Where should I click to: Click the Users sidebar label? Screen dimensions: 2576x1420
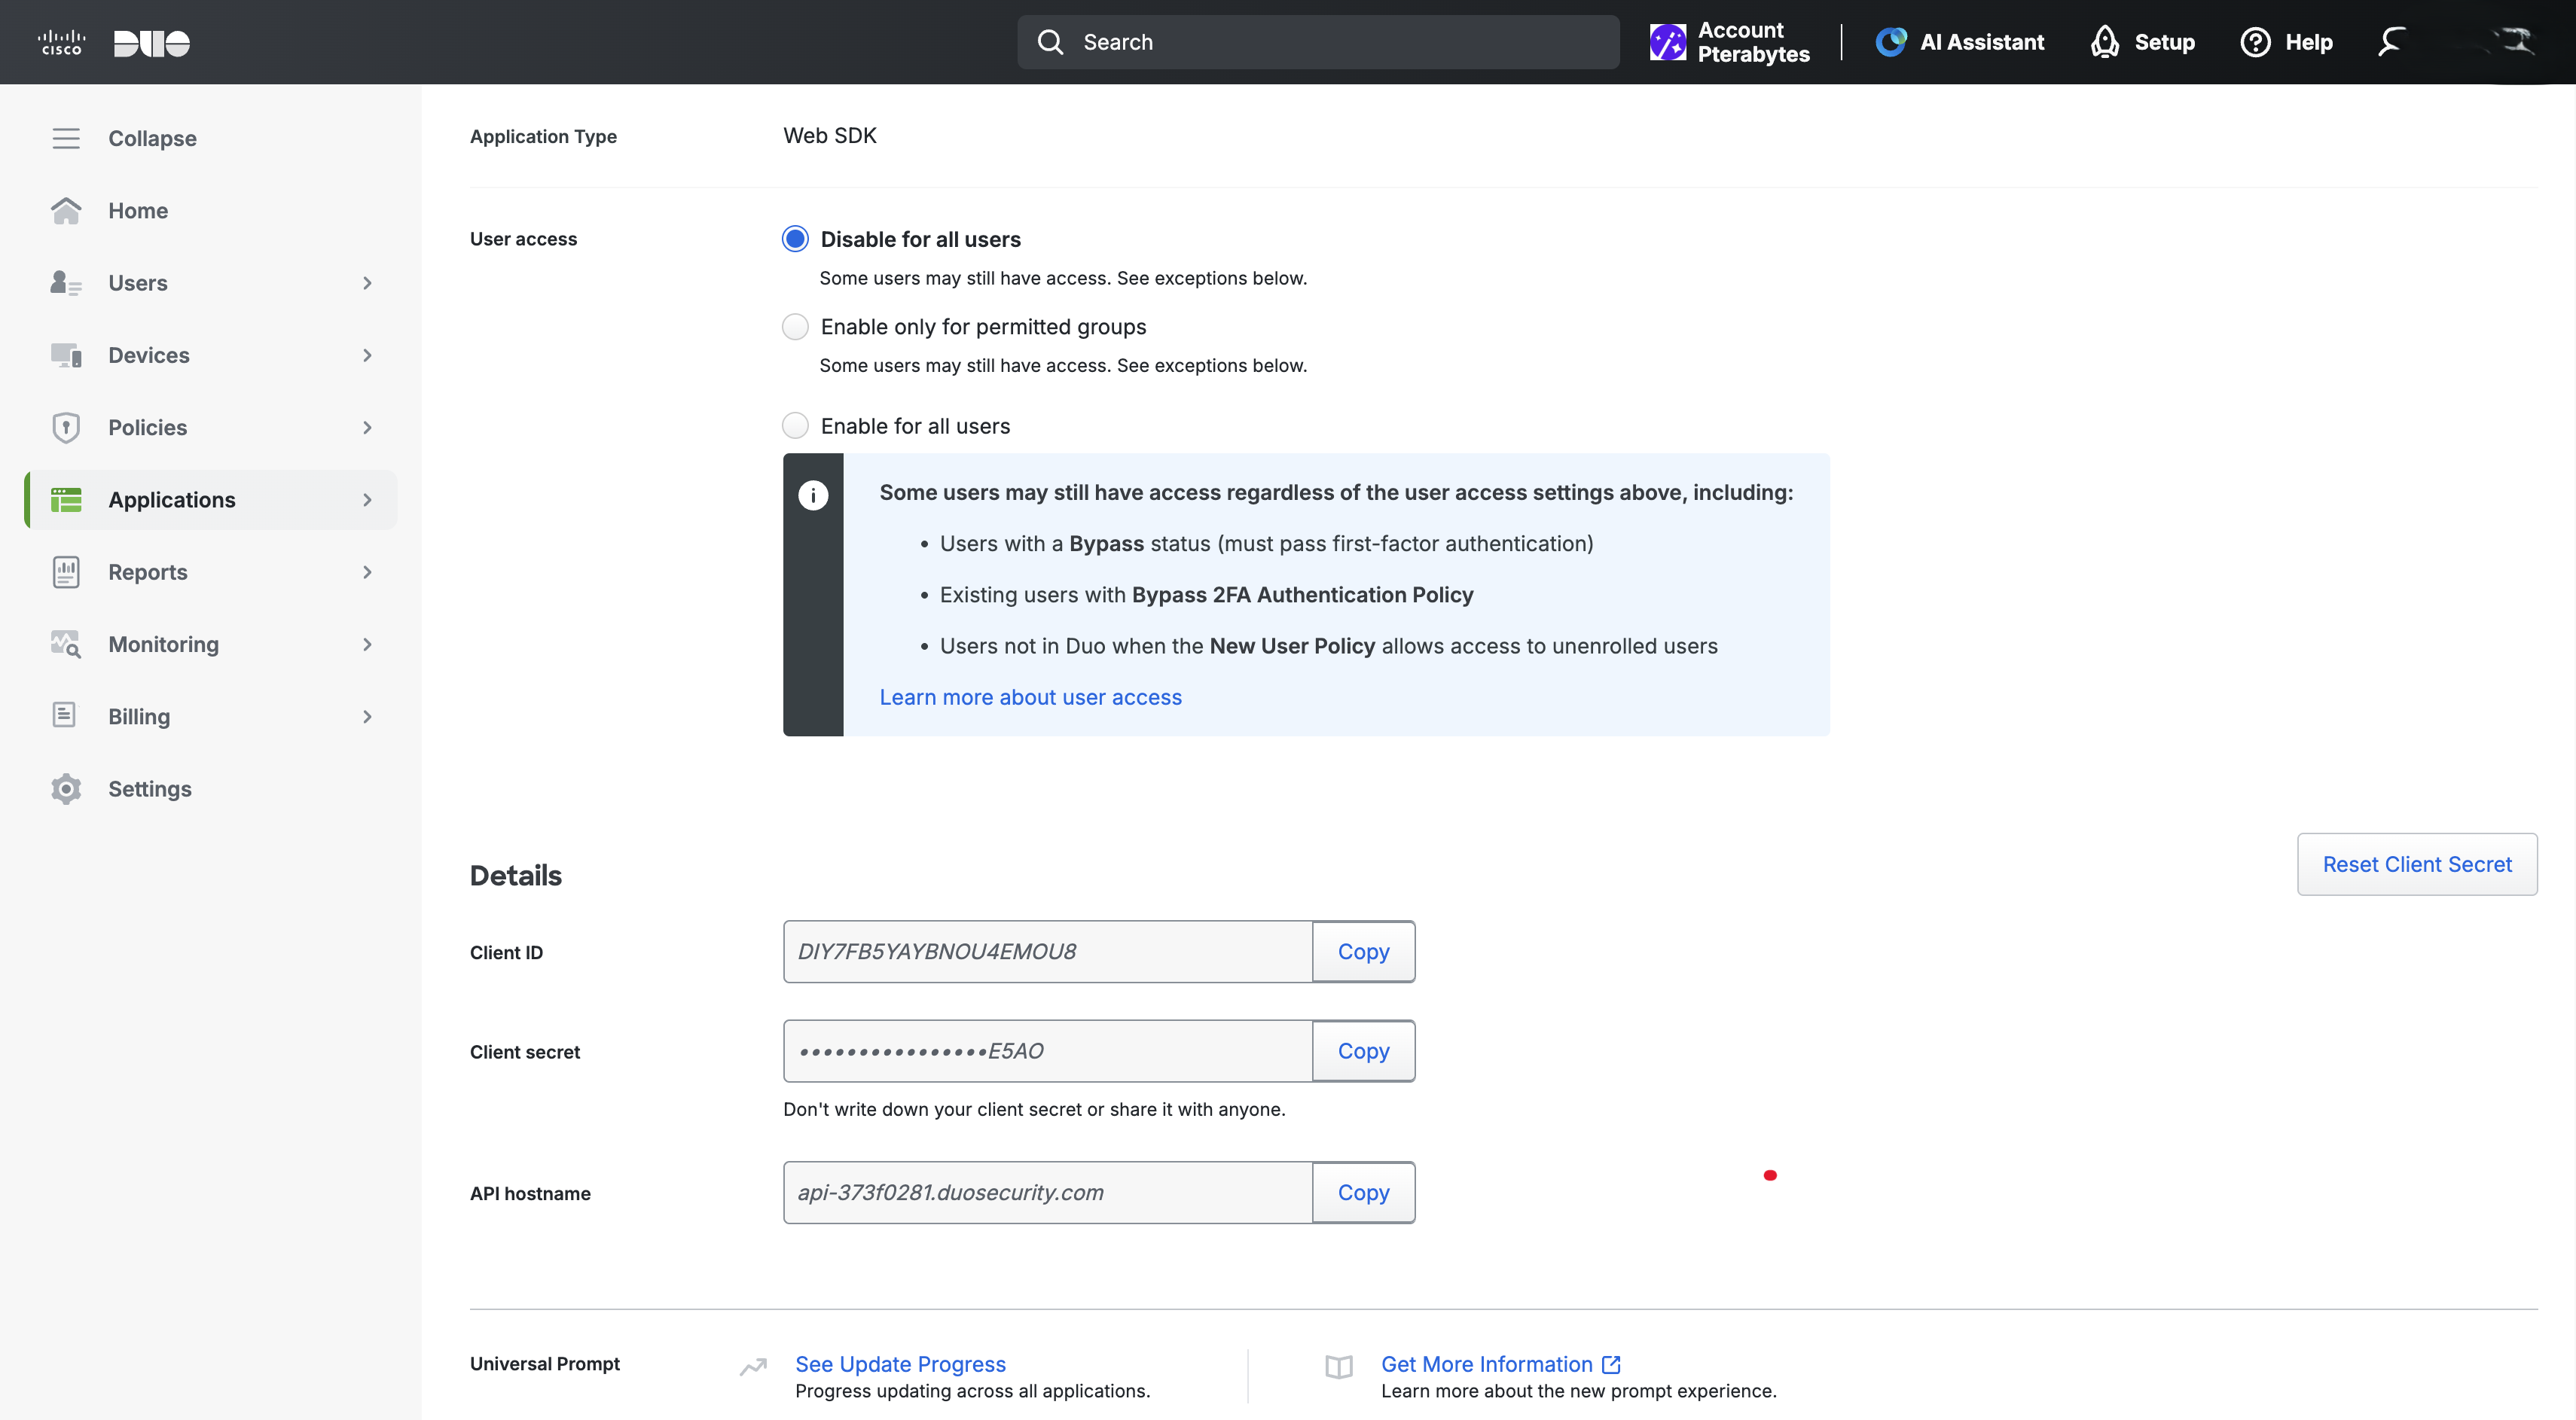(138, 283)
